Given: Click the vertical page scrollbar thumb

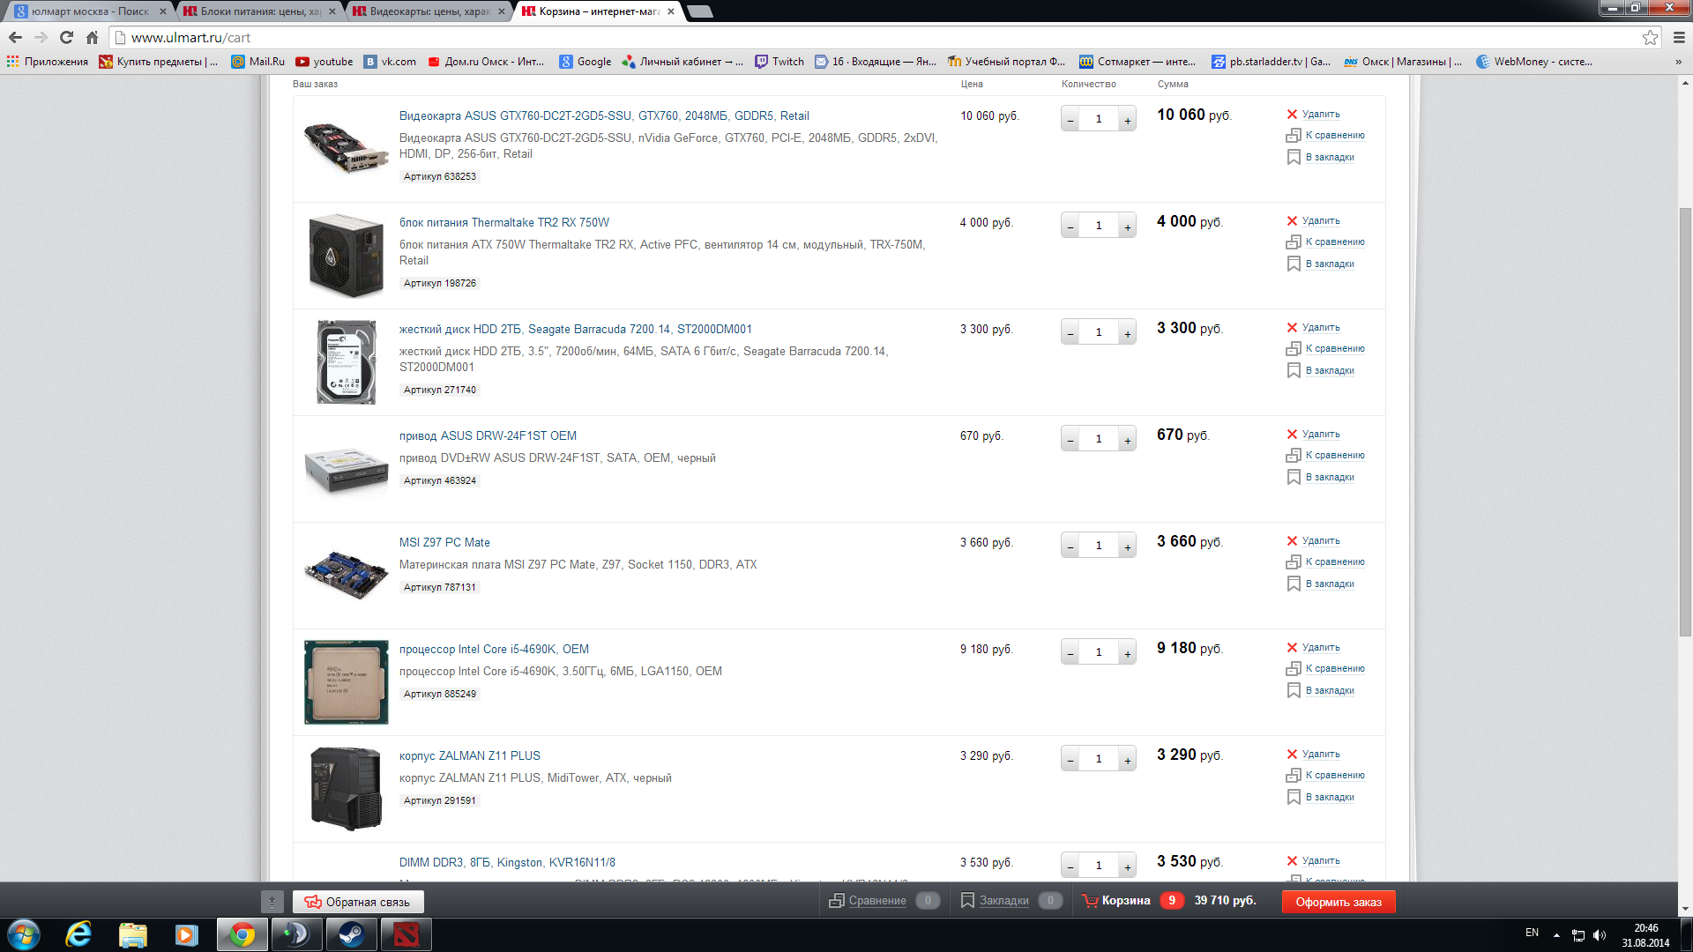Looking at the screenshot, I should tap(1685, 421).
